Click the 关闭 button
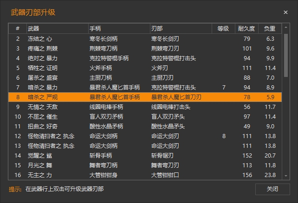Screen dimensions: 298x203 [272, 189]
